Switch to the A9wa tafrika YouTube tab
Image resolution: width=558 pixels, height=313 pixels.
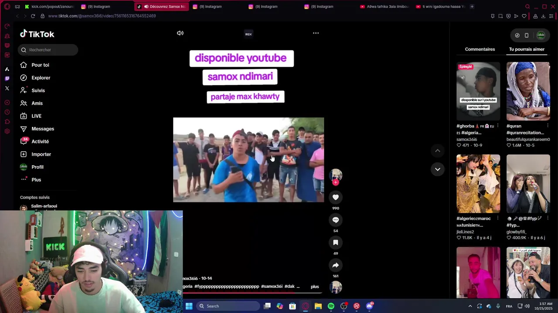tap(385, 7)
